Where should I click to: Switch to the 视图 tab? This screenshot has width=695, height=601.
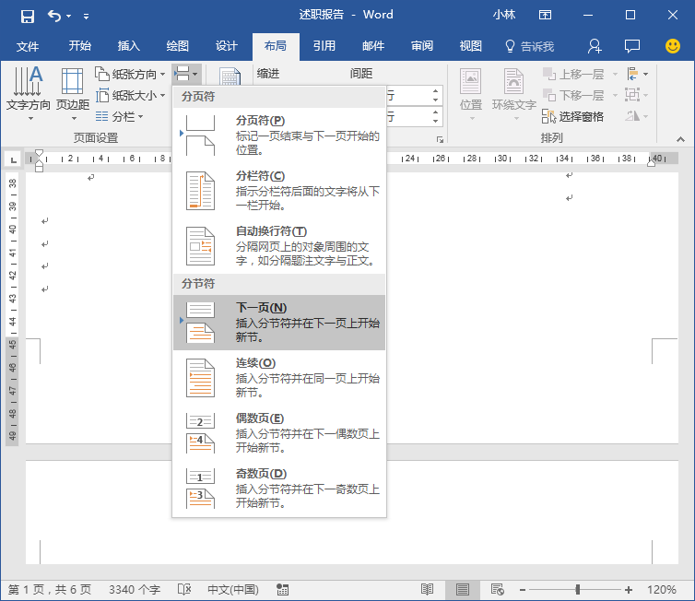pyautogui.click(x=470, y=46)
